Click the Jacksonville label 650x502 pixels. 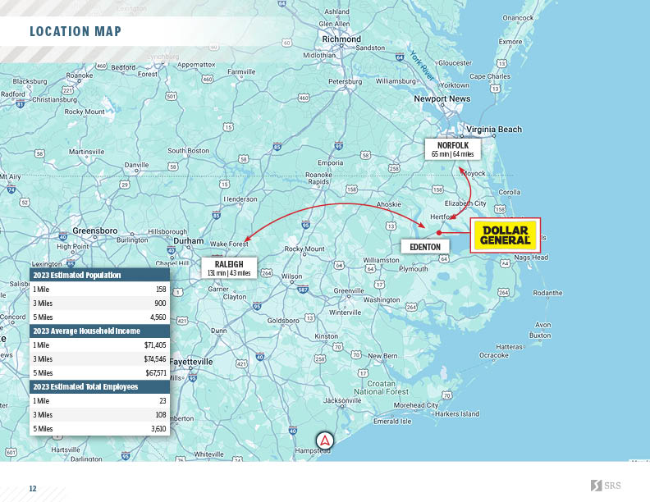pos(342,400)
